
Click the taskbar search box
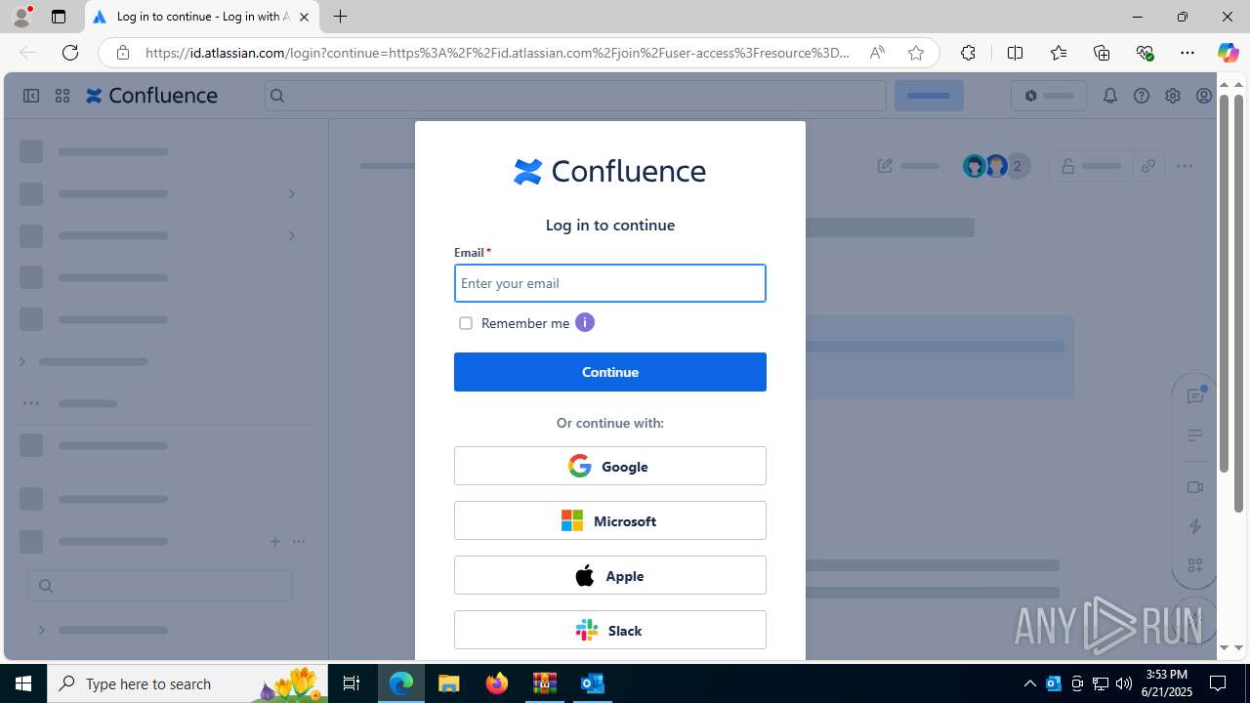click(187, 683)
